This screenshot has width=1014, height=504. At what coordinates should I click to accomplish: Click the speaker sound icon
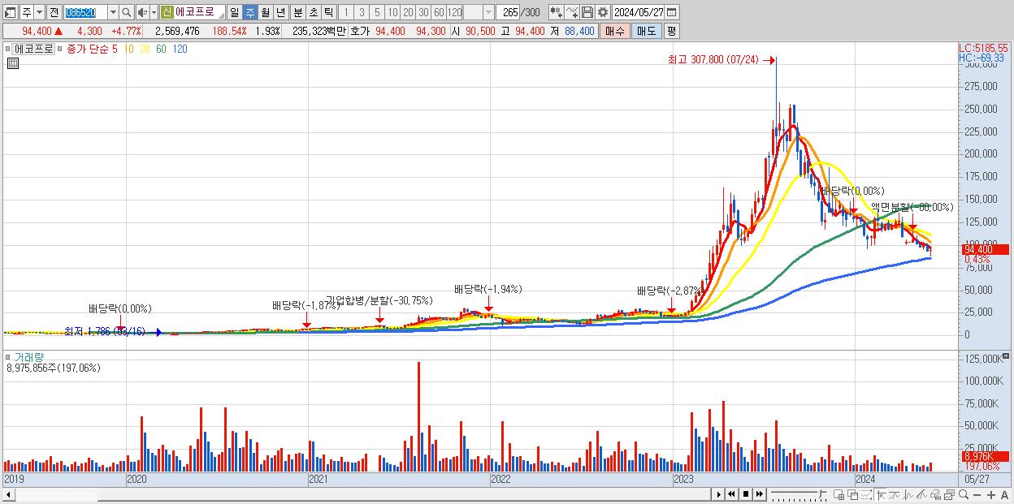click(141, 13)
